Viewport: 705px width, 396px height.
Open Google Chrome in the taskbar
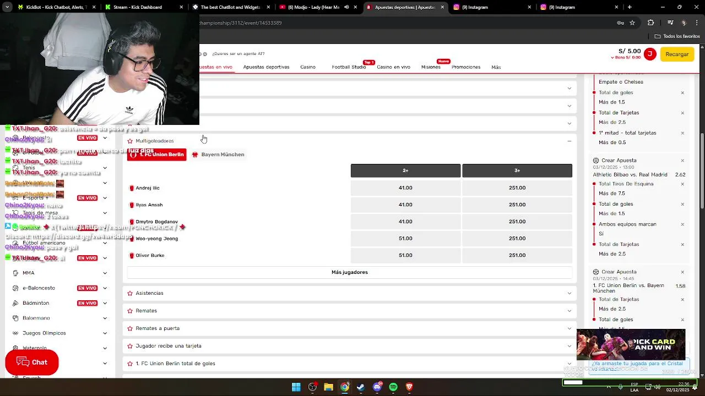coord(344,387)
